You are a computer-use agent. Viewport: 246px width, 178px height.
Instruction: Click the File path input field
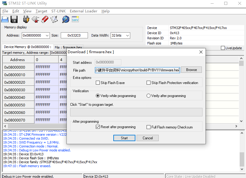(138, 70)
